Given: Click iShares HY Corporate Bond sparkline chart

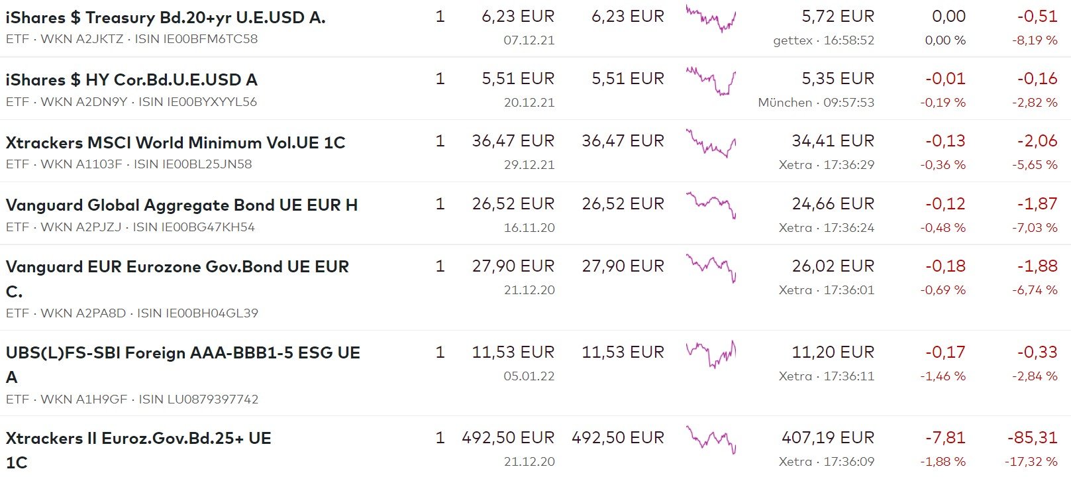Looking at the screenshot, I should coord(711,81).
